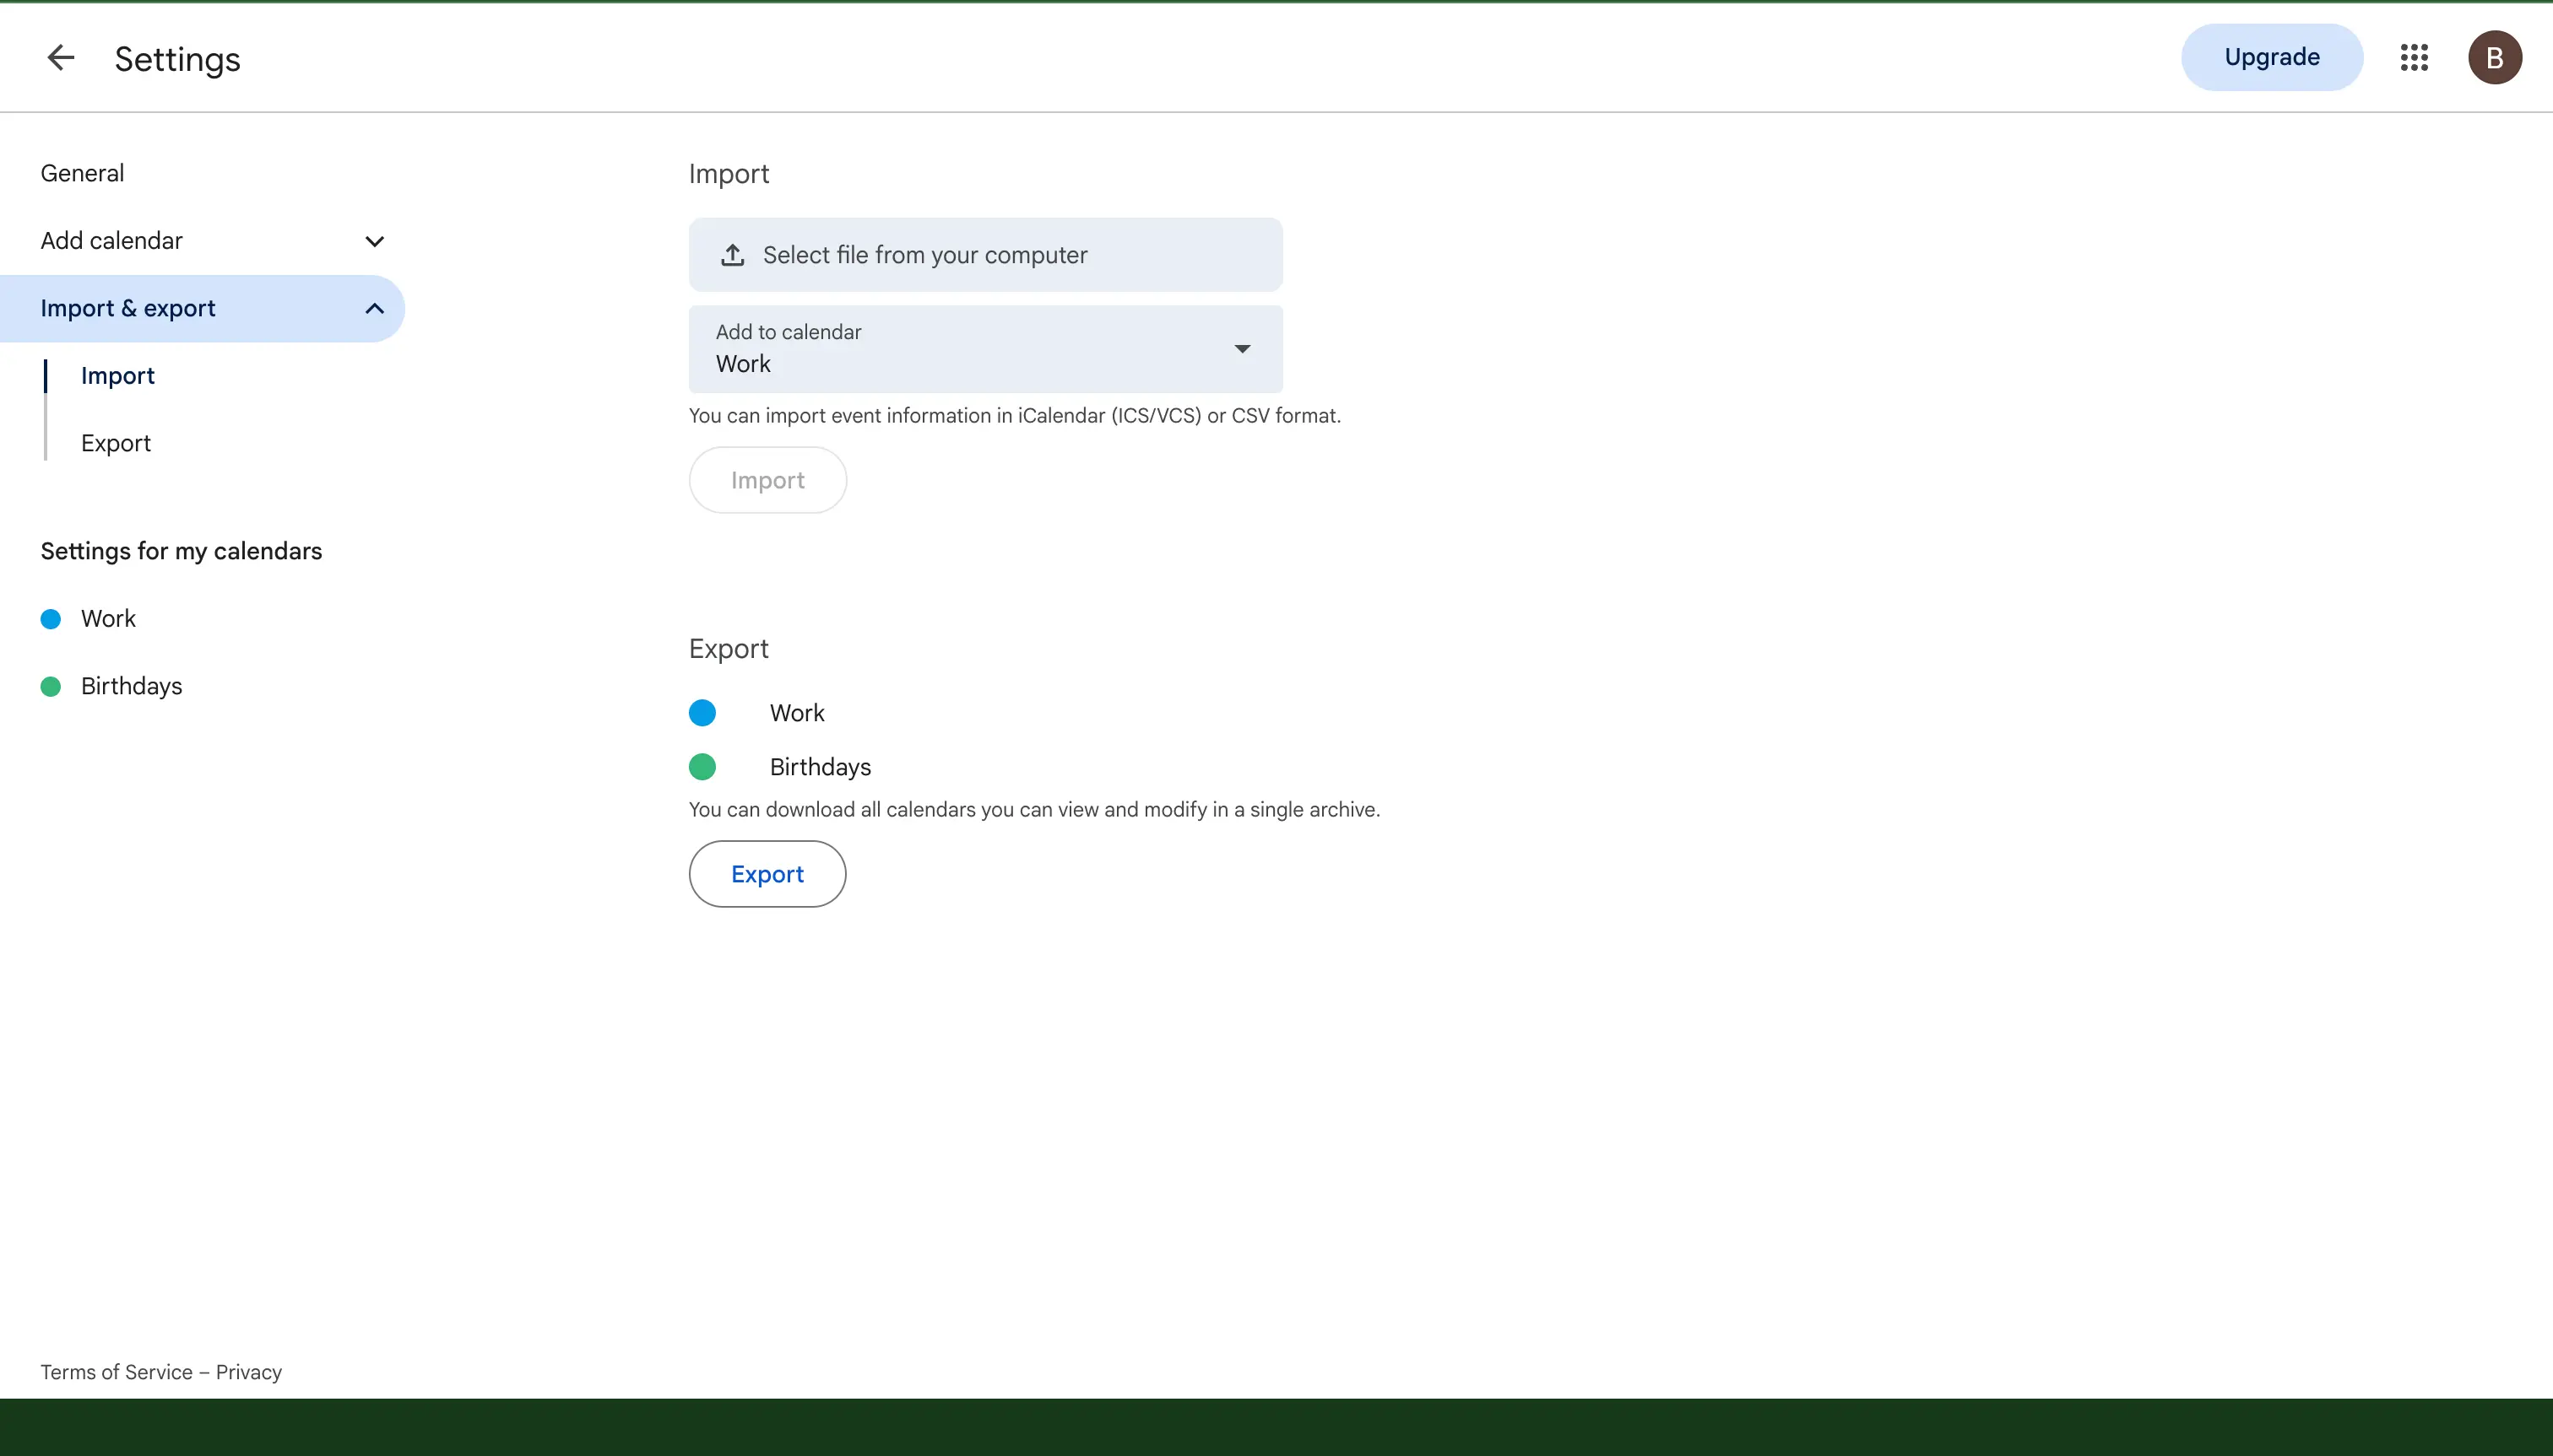This screenshot has height=1456, width=2553.
Task: Click the Settings for my calendars heading
Action: (x=182, y=551)
